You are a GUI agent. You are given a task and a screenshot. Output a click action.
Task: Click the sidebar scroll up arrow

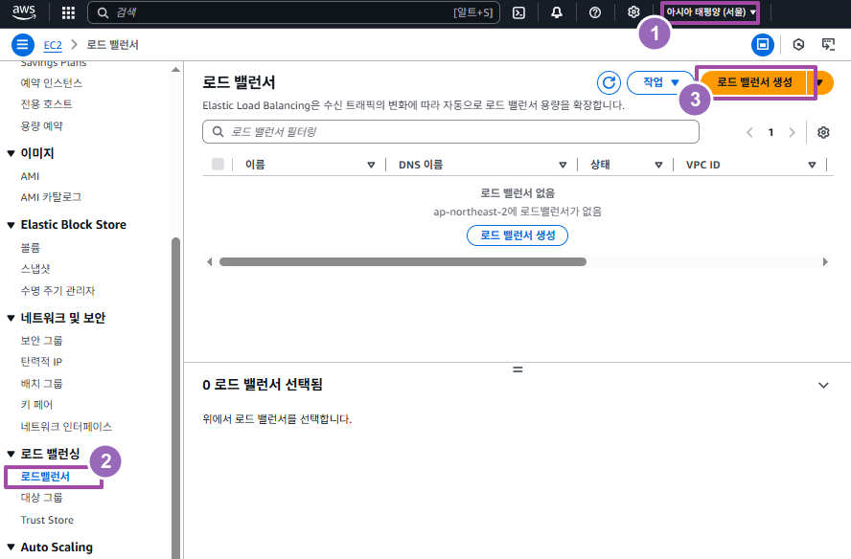click(x=175, y=70)
